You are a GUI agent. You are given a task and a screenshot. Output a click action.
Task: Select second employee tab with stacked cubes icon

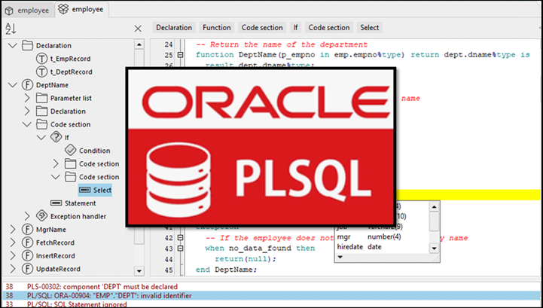click(81, 9)
